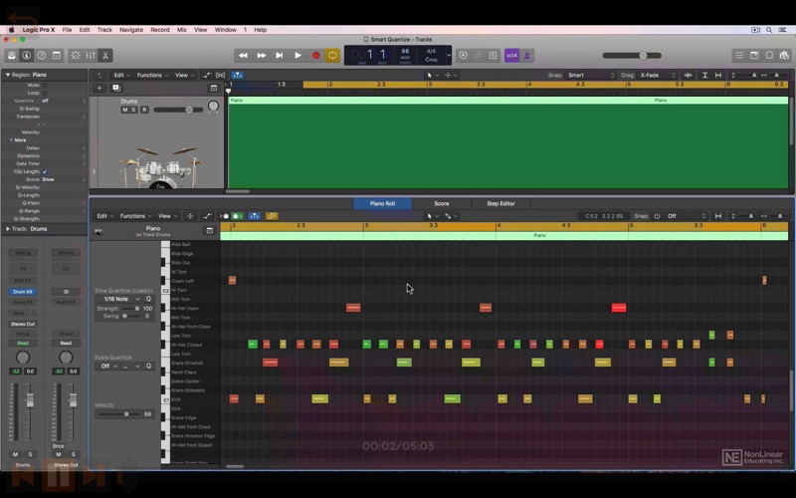796x498 pixels.
Task: Open the Apple menu
Action: 11,30
